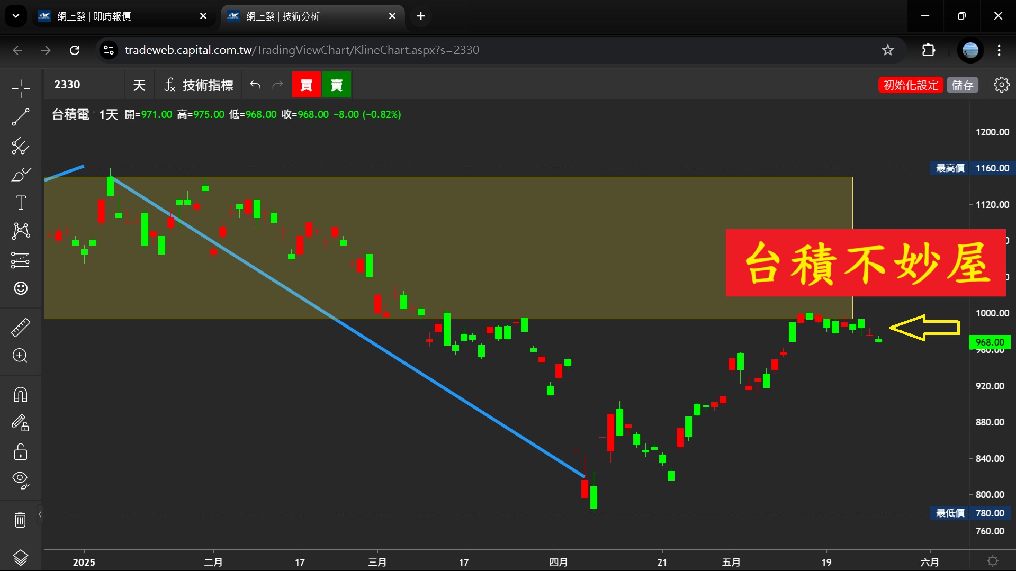Click the 968.00 current price label
Viewport: 1016px width, 571px height.
click(989, 342)
